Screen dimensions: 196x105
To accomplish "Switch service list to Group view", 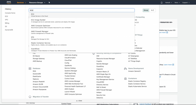I will (x=146, y=10).
